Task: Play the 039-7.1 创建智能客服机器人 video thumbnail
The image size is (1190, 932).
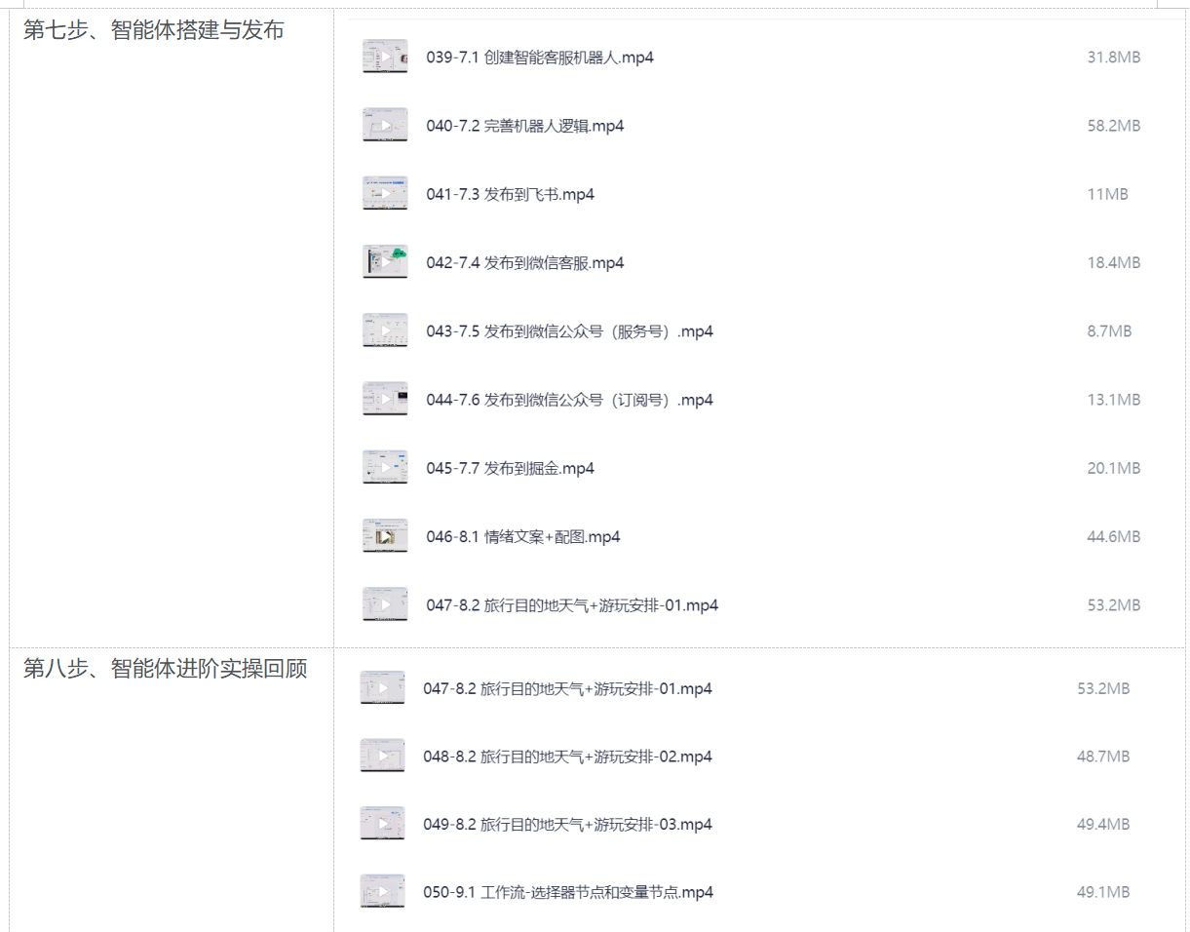Action: [x=385, y=57]
